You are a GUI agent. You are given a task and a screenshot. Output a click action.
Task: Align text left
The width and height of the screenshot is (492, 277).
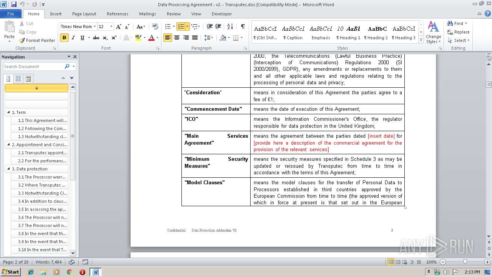[x=168, y=38]
